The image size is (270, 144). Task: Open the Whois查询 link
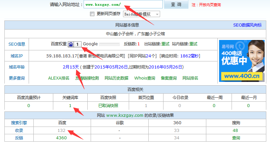coord(145,78)
